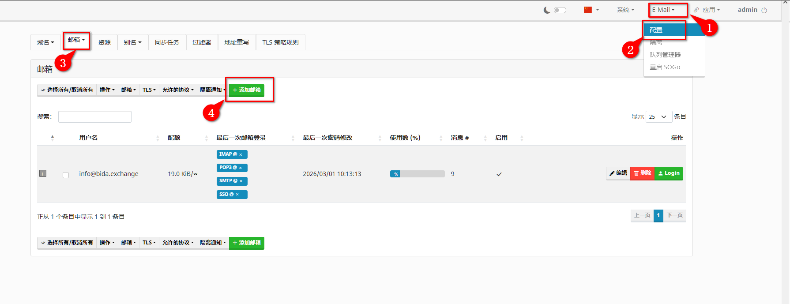Click the China flag language icon
This screenshot has height=304, width=790.
[x=587, y=10]
